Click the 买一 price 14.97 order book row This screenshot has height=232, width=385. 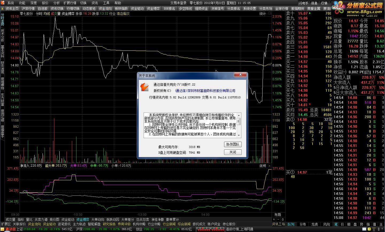point(309,62)
